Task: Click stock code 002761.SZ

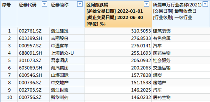Action: (x=30, y=31)
